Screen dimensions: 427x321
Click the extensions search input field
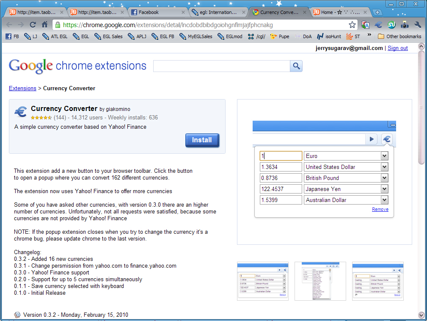(222, 66)
